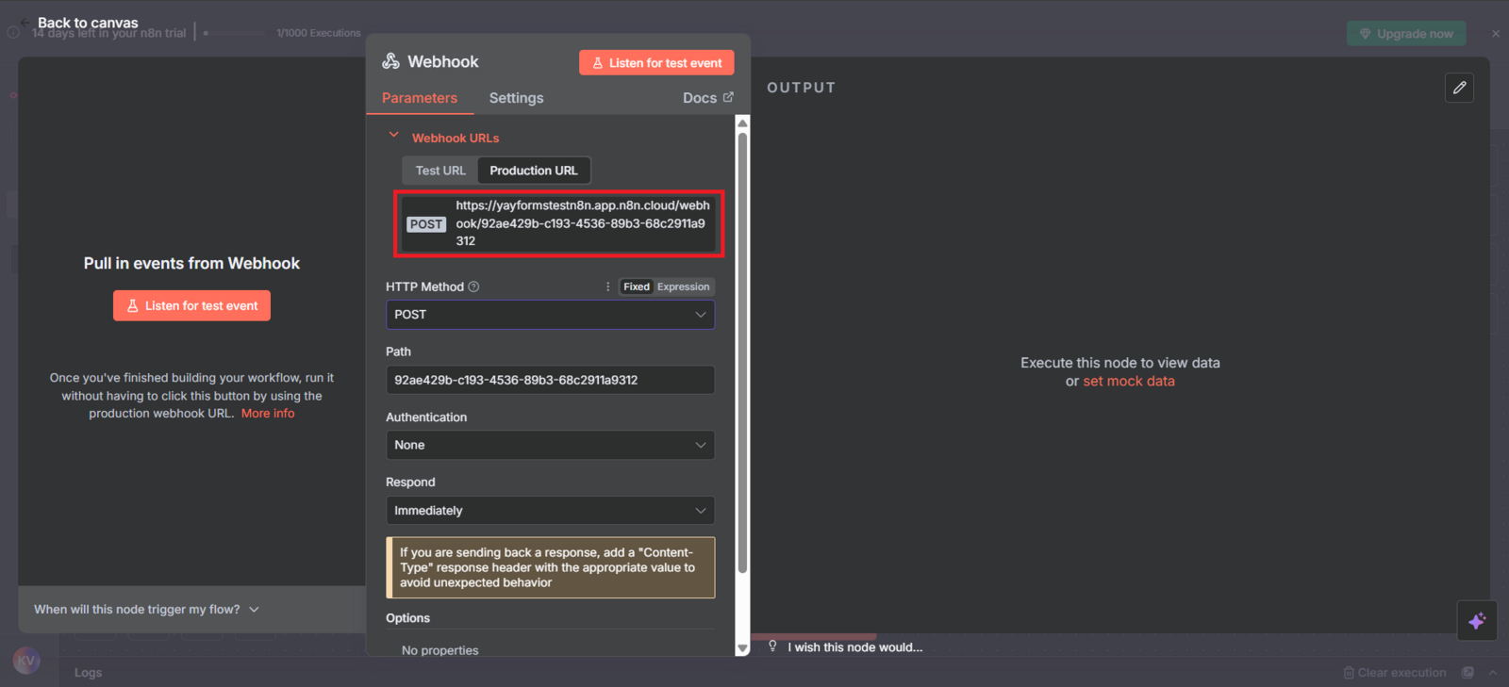This screenshot has width=1509, height=687.
Task: Open the Respond Immediately dropdown
Action: [550, 511]
